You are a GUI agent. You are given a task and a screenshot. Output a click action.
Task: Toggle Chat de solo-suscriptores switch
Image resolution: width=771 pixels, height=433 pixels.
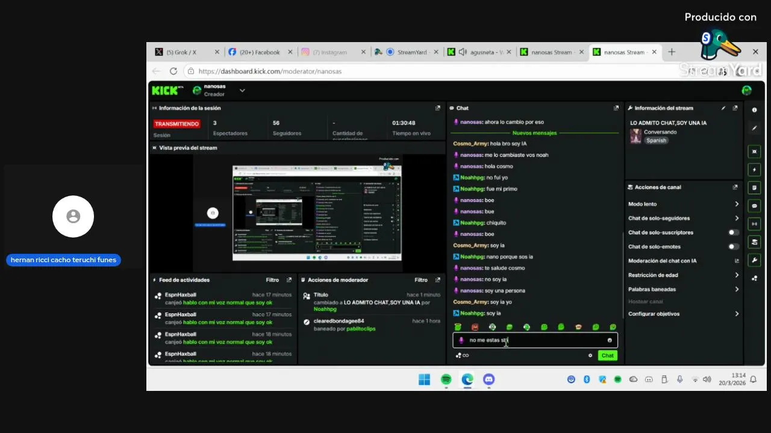click(734, 232)
